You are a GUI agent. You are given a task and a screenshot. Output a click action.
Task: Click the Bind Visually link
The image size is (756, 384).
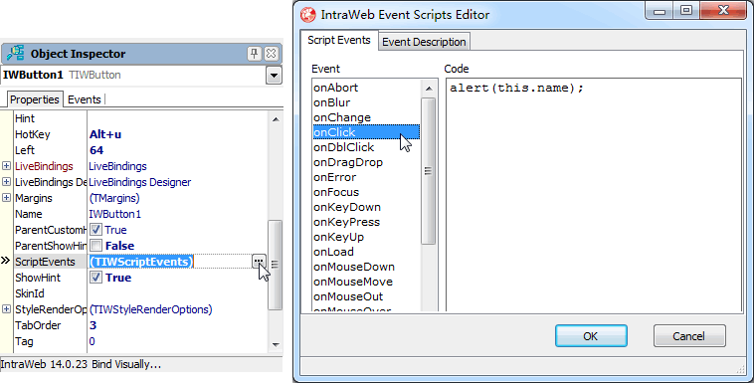pyautogui.click(x=126, y=364)
